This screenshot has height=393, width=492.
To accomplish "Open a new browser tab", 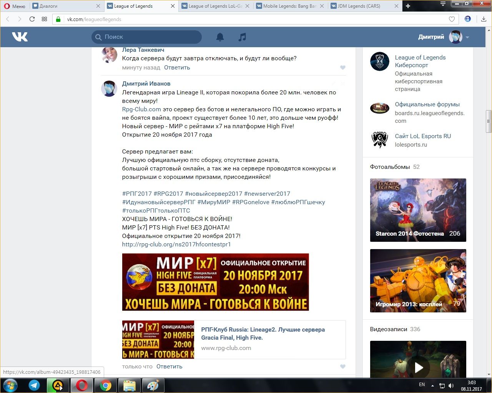I will (x=408, y=6).
